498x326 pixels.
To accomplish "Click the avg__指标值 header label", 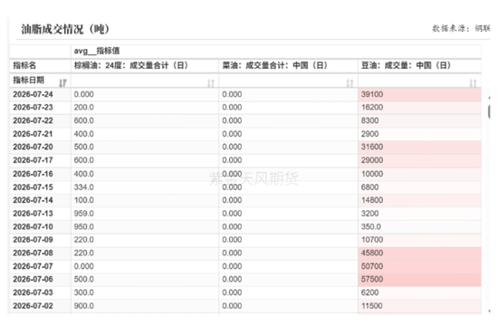I will click(x=97, y=51).
